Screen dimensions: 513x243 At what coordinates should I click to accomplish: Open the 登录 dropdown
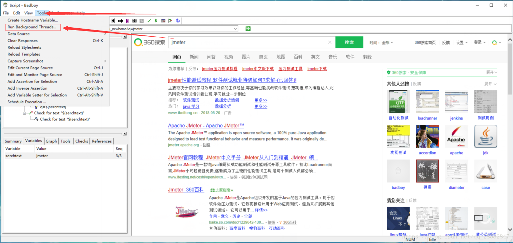(479, 43)
